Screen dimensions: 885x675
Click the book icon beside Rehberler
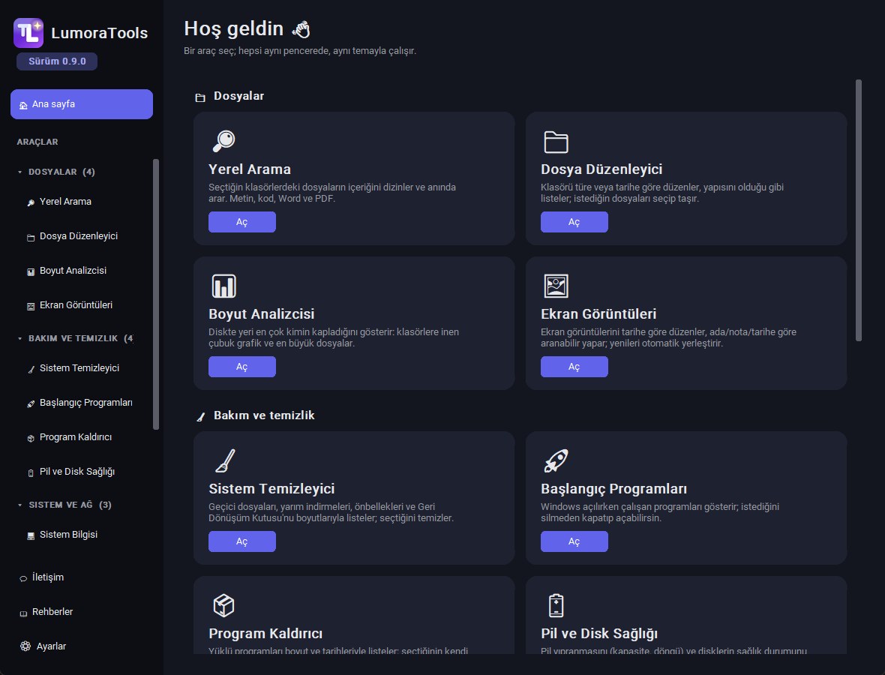23,613
